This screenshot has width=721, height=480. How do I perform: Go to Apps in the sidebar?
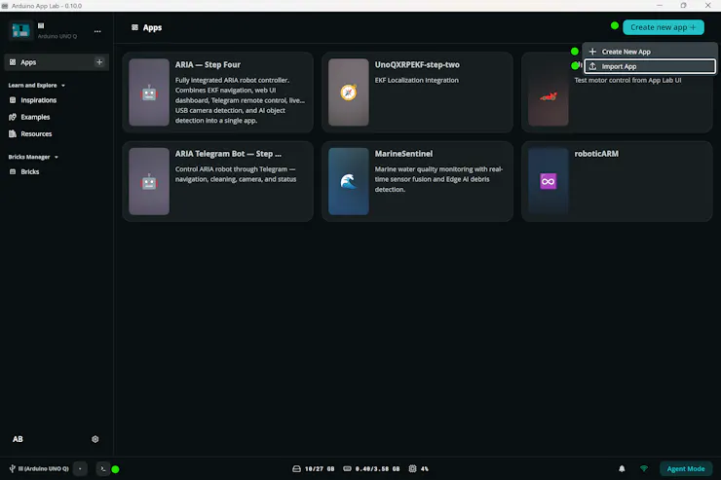point(57,62)
